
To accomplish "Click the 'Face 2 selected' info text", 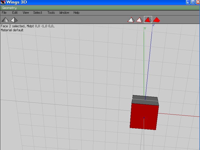I will [27, 26].
